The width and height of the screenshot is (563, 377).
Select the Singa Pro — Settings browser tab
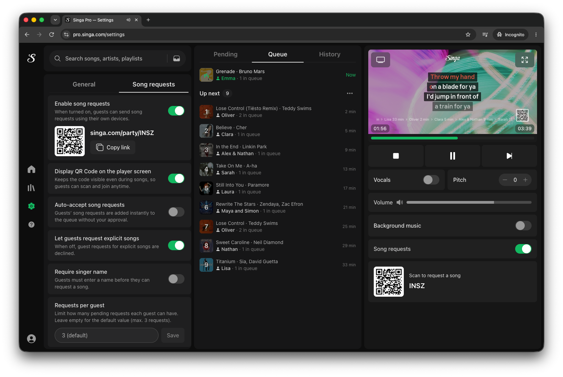click(x=102, y=20)
